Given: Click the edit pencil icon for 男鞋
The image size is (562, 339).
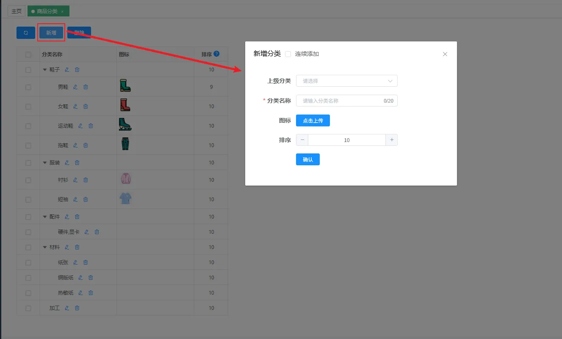Looking at the screenshot, I should (x=75, y=87).
